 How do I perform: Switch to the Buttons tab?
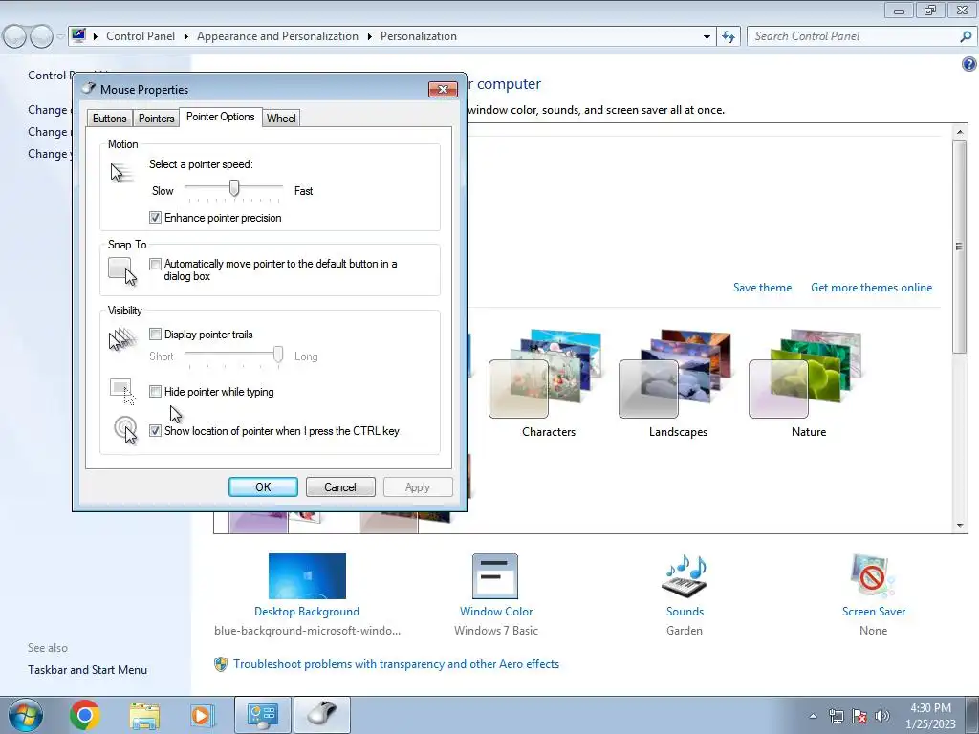tap(109, 118)
